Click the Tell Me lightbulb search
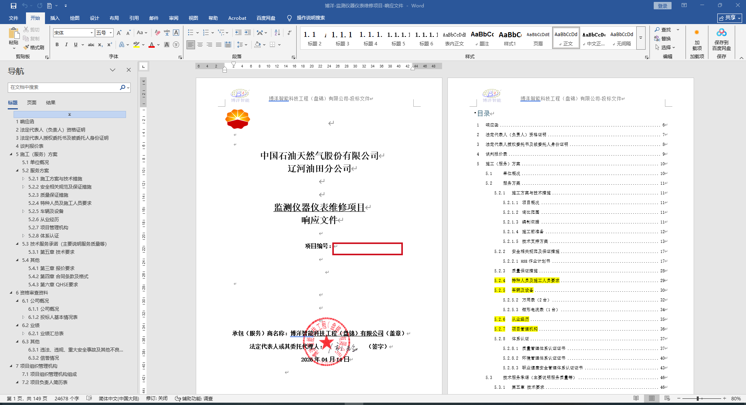 [x=289, y=18]
